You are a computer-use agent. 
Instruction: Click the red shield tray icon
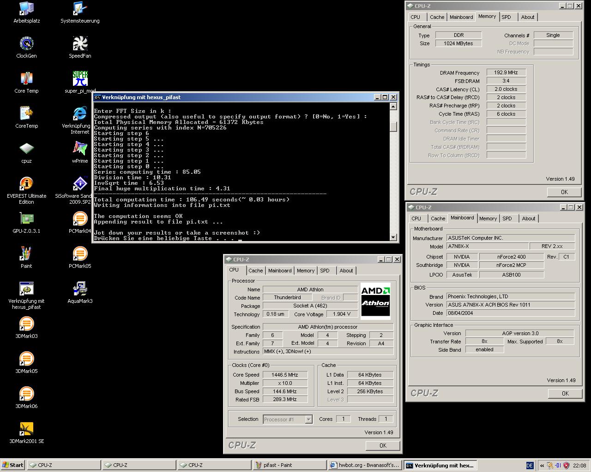pos(566,466)
